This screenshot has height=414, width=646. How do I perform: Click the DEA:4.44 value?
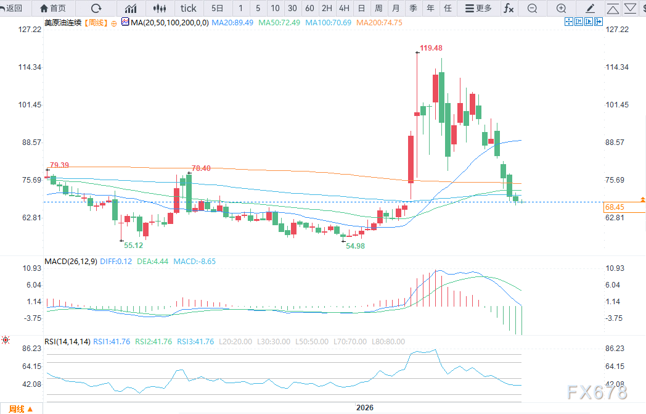click(152, 262)
